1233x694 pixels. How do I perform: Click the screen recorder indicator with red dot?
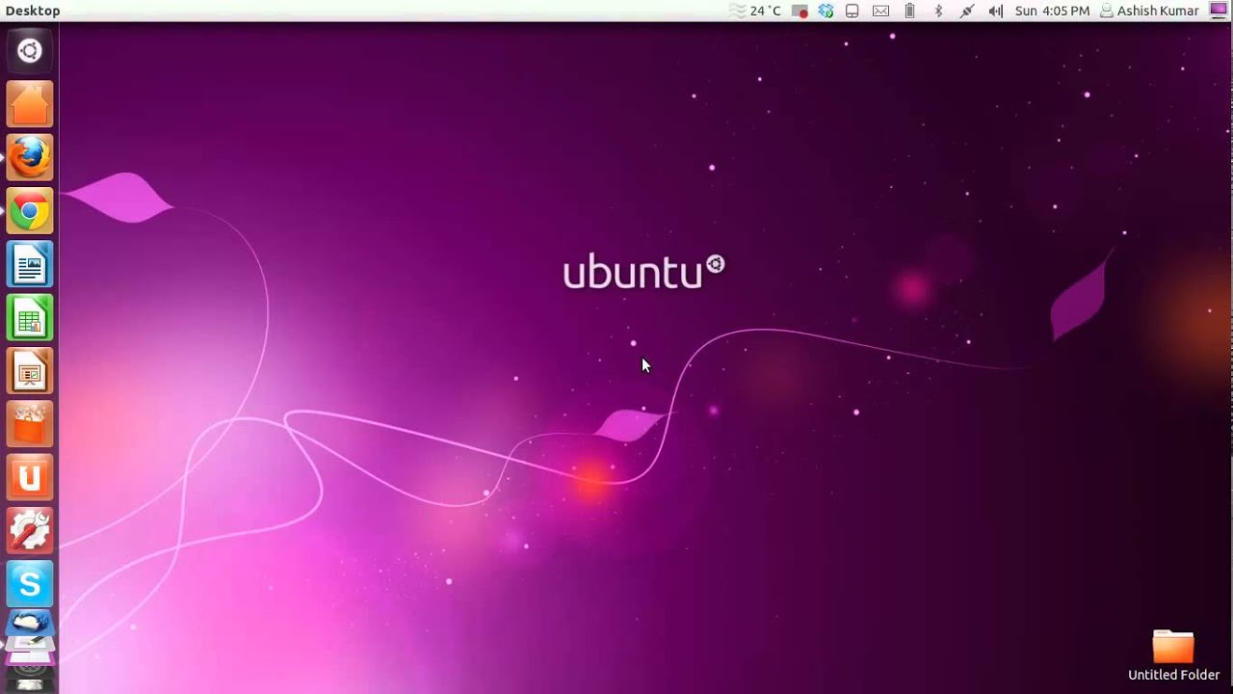(x=800, y=11)
